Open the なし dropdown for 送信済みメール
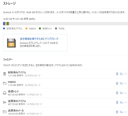 click(x=123, y=112)
